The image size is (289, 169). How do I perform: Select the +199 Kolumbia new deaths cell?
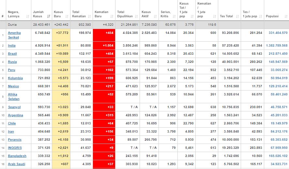coord(104,78)
